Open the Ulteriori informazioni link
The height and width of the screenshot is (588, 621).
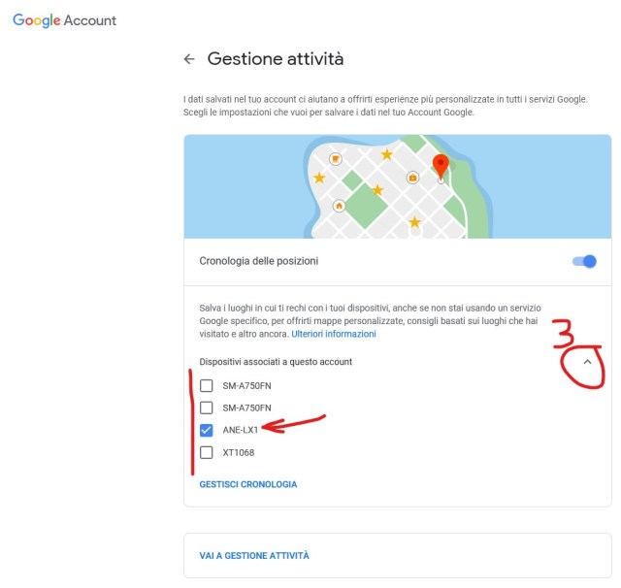click(334, 334)
